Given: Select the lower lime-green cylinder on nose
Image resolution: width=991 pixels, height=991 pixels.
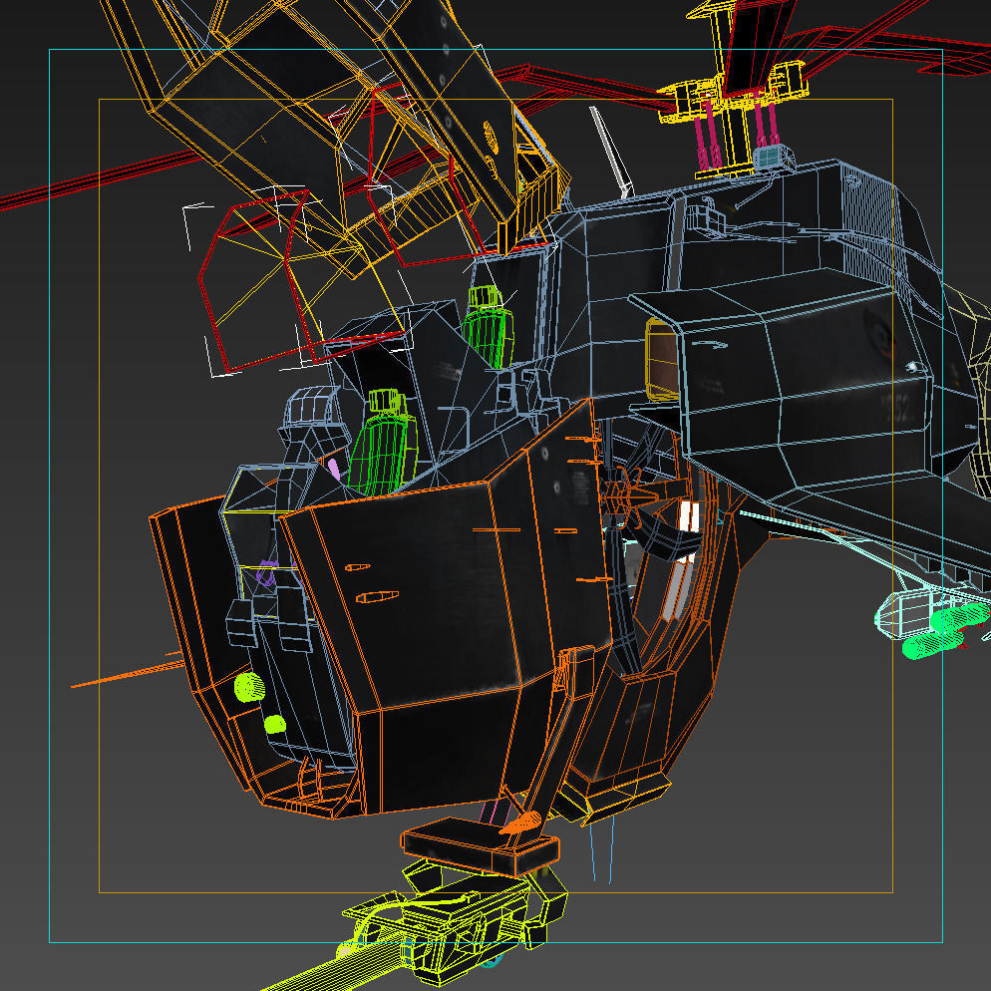Looking at the screenshot, I should (x=274, y=724).
